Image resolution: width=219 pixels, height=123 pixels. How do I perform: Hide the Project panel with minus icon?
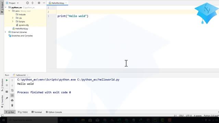click(44, 3)
